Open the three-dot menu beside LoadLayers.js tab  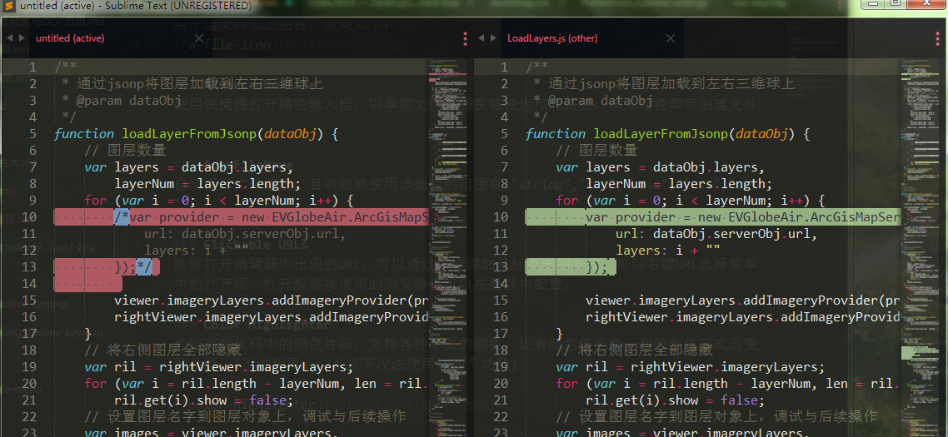click(x=936, y=38)
